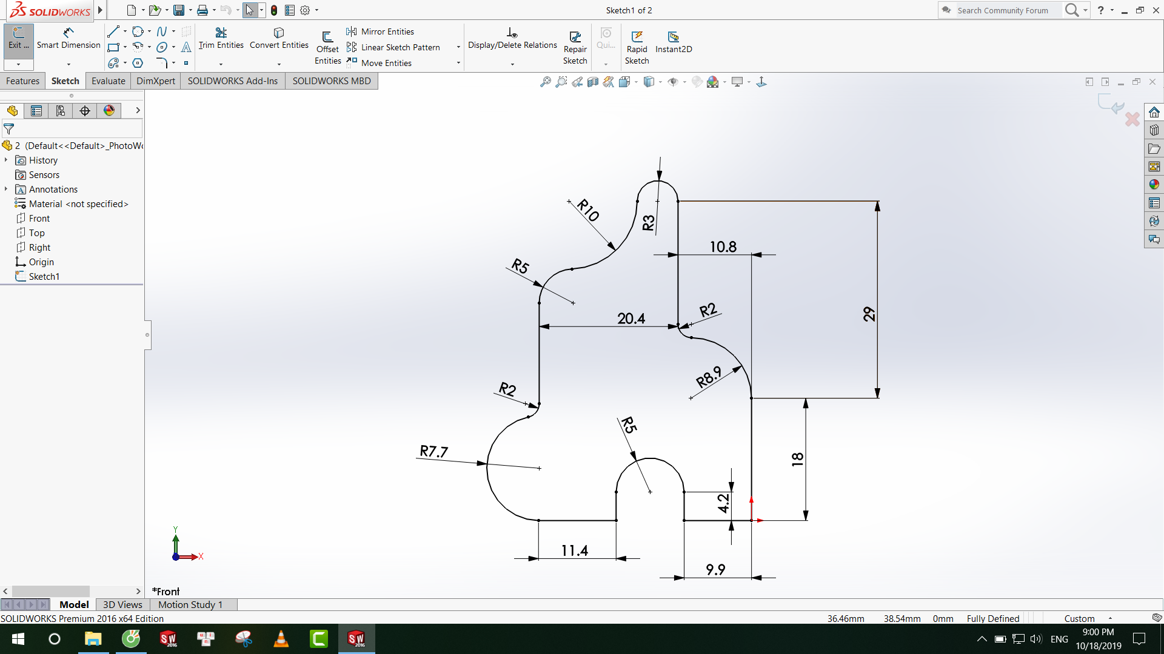The image size is (1164, 654).
Task: Click the Convert Entities tool
Action: (279, 38)
